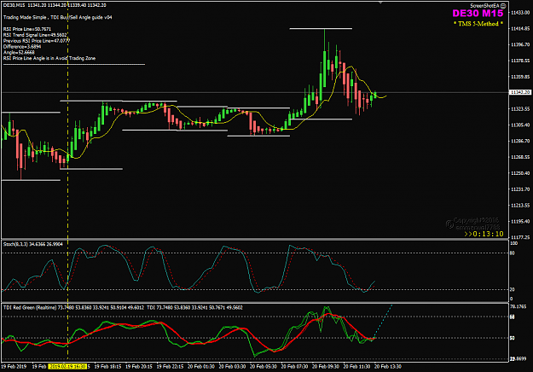Click the 'TDI Red Green (Realtime)' indicator label
The width and height of the screenshot is (533, 372).
pos(30,307)
